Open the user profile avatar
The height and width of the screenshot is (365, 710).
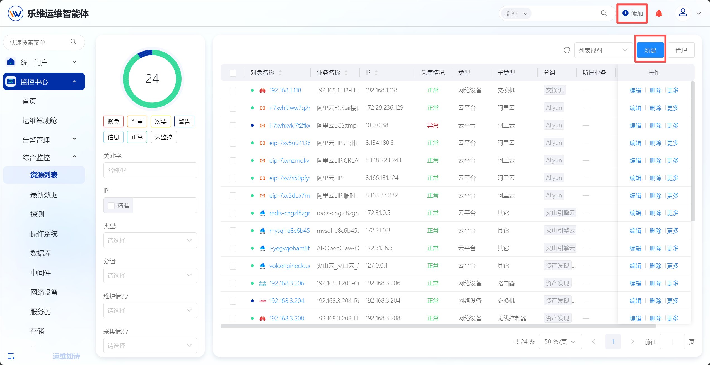(683, 13)
